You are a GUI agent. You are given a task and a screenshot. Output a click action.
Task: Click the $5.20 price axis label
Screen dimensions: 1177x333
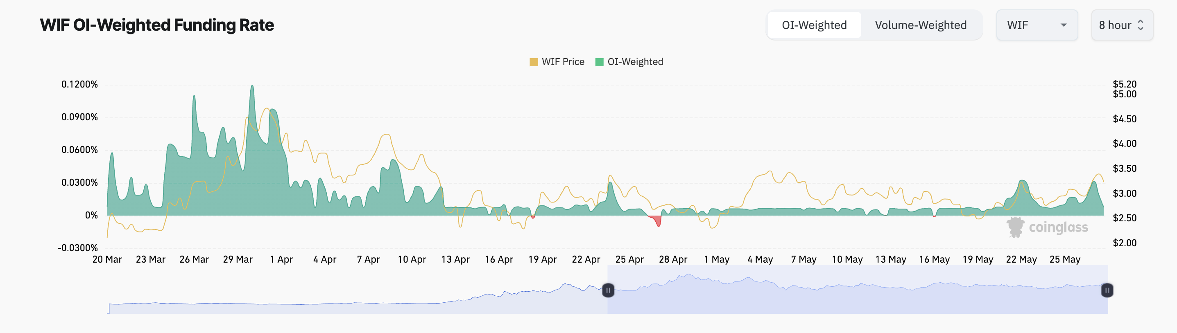[x=1125, y=84]
